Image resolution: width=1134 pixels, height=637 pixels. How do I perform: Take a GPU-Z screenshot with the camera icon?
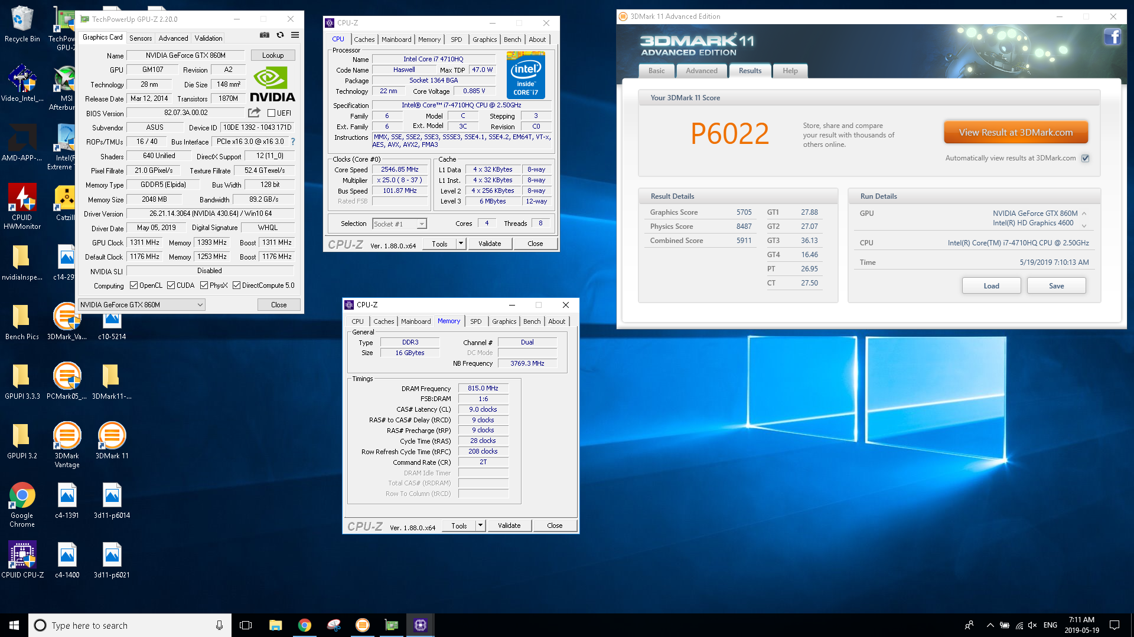click(265, 35)
